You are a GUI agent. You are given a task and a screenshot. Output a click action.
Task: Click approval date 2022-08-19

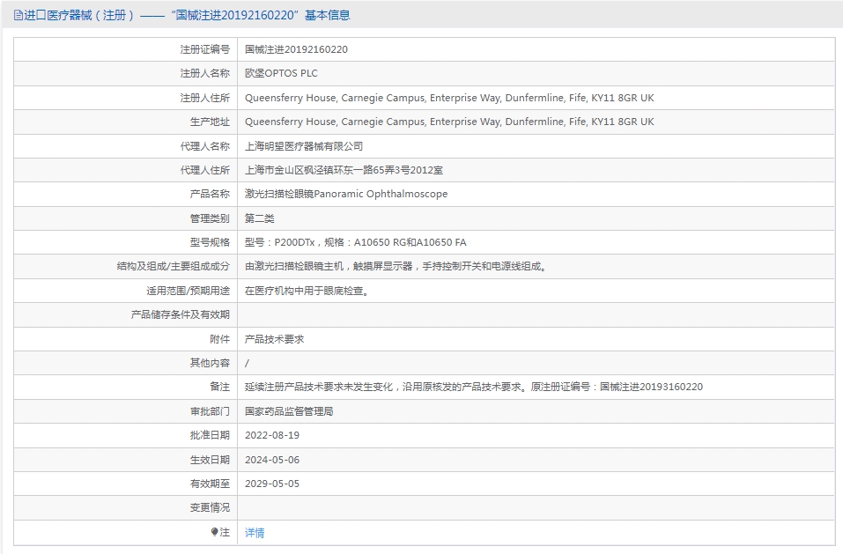click(x=272, y=435)
